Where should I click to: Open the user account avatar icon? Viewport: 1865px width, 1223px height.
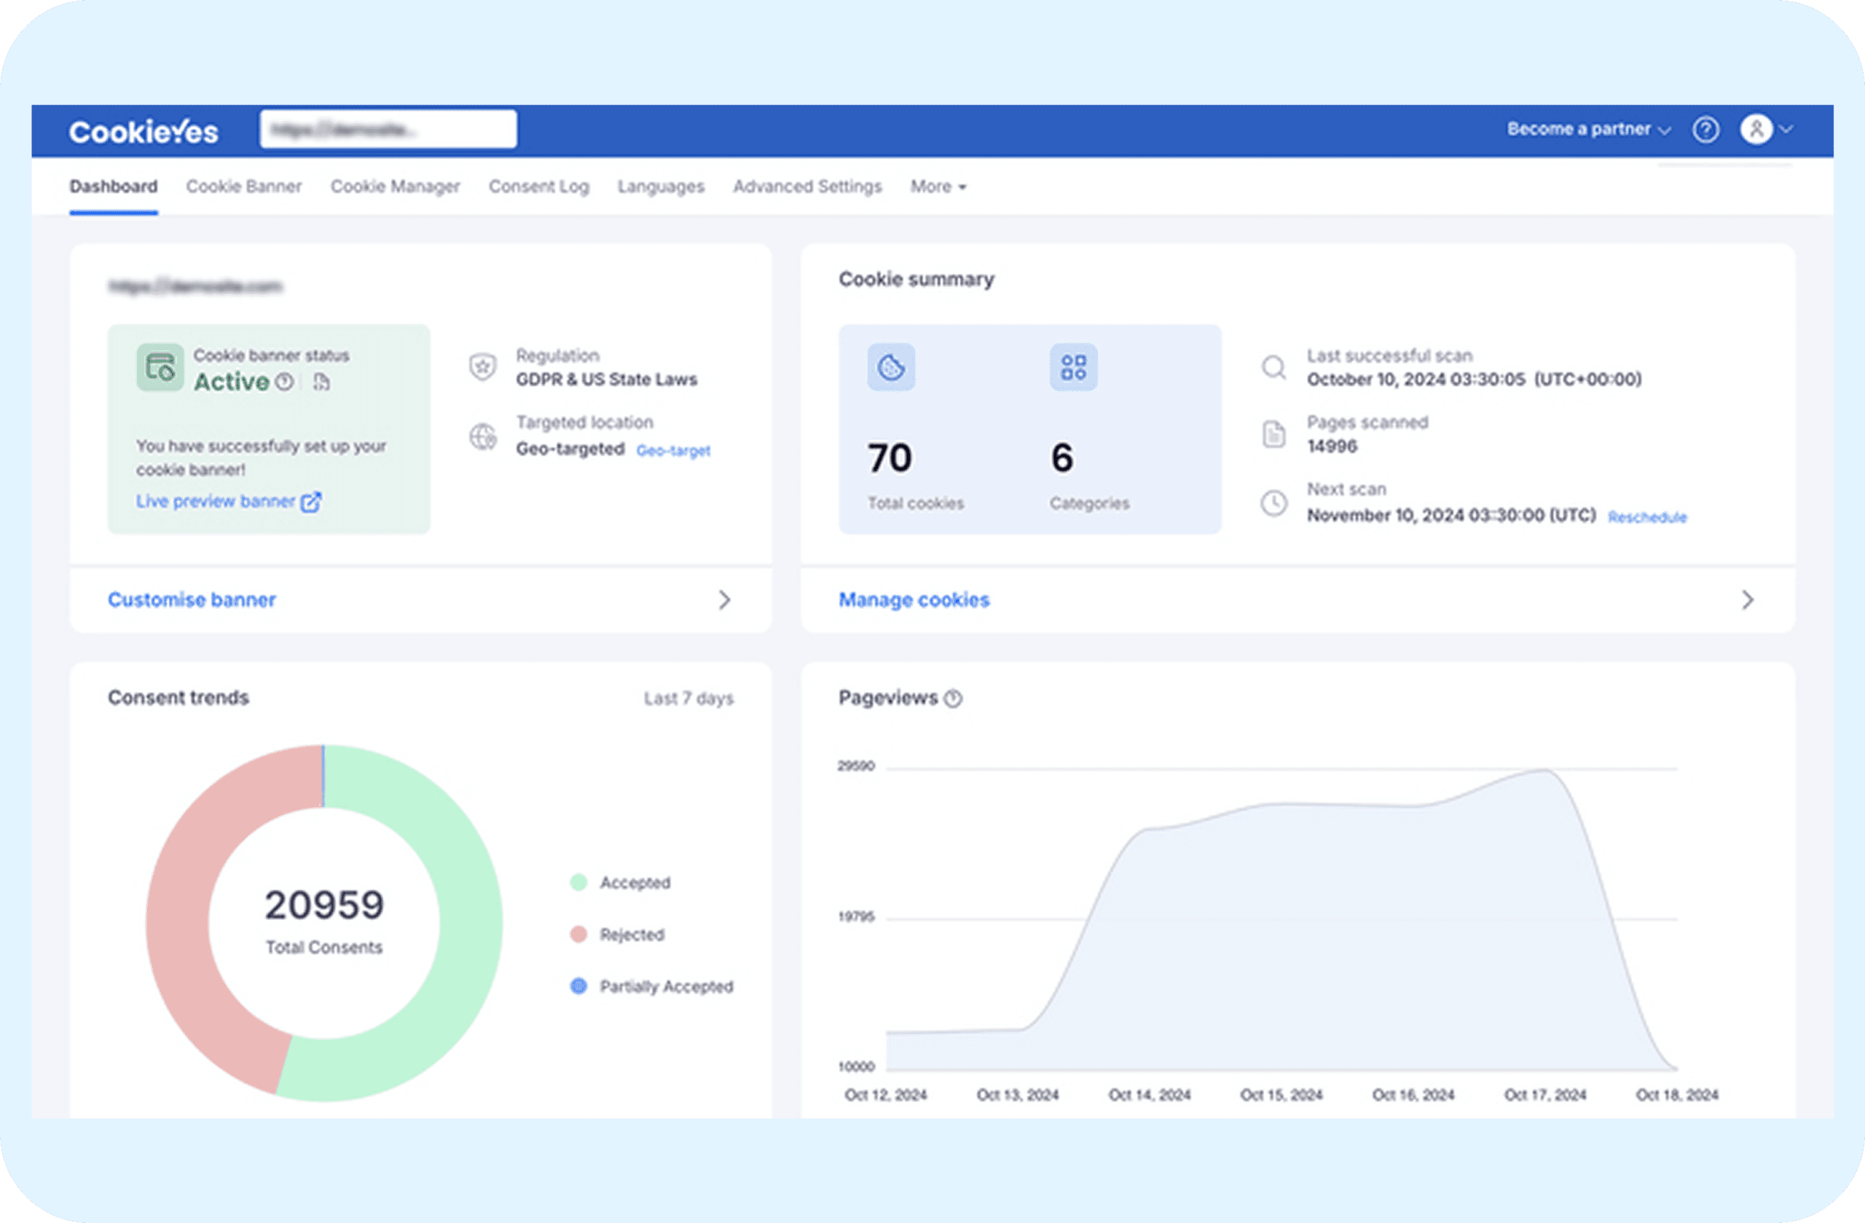[1756, 129]
